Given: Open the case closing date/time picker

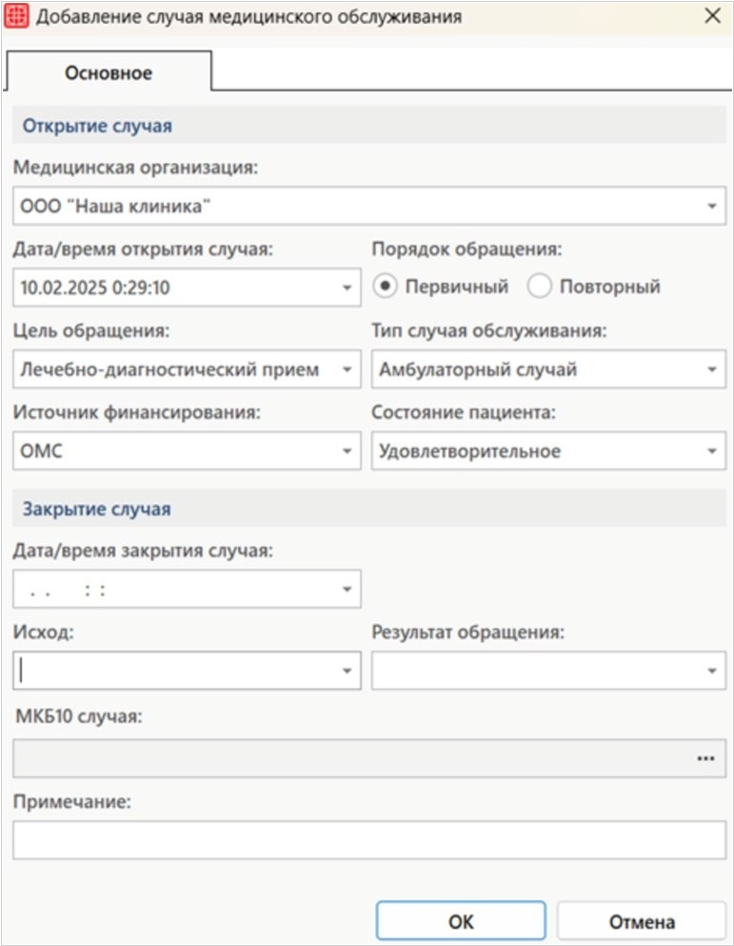Looking at the screenshot, I should 347,590.
